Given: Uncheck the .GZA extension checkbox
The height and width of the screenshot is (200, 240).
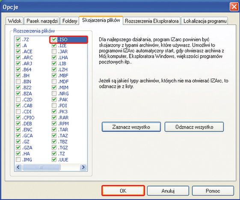Looking at the screenshot, I should [18, 147].
